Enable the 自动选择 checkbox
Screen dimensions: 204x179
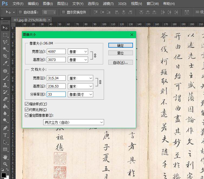pos(20,12)
